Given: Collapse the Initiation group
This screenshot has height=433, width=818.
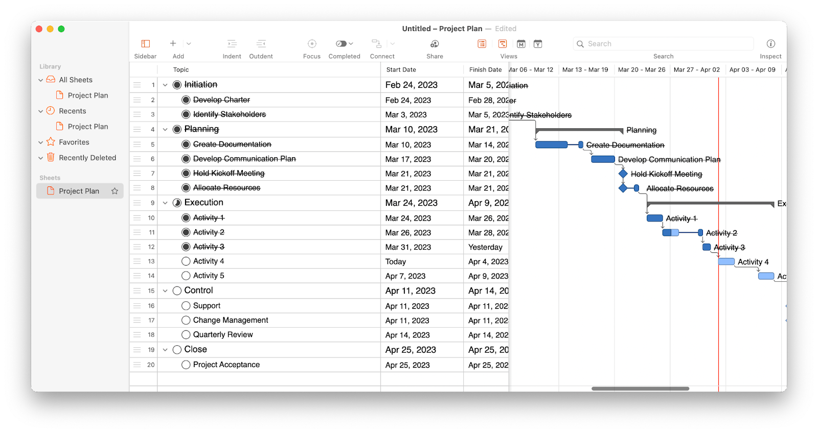Looking at the screenshot, I should [x=165, y=85].
